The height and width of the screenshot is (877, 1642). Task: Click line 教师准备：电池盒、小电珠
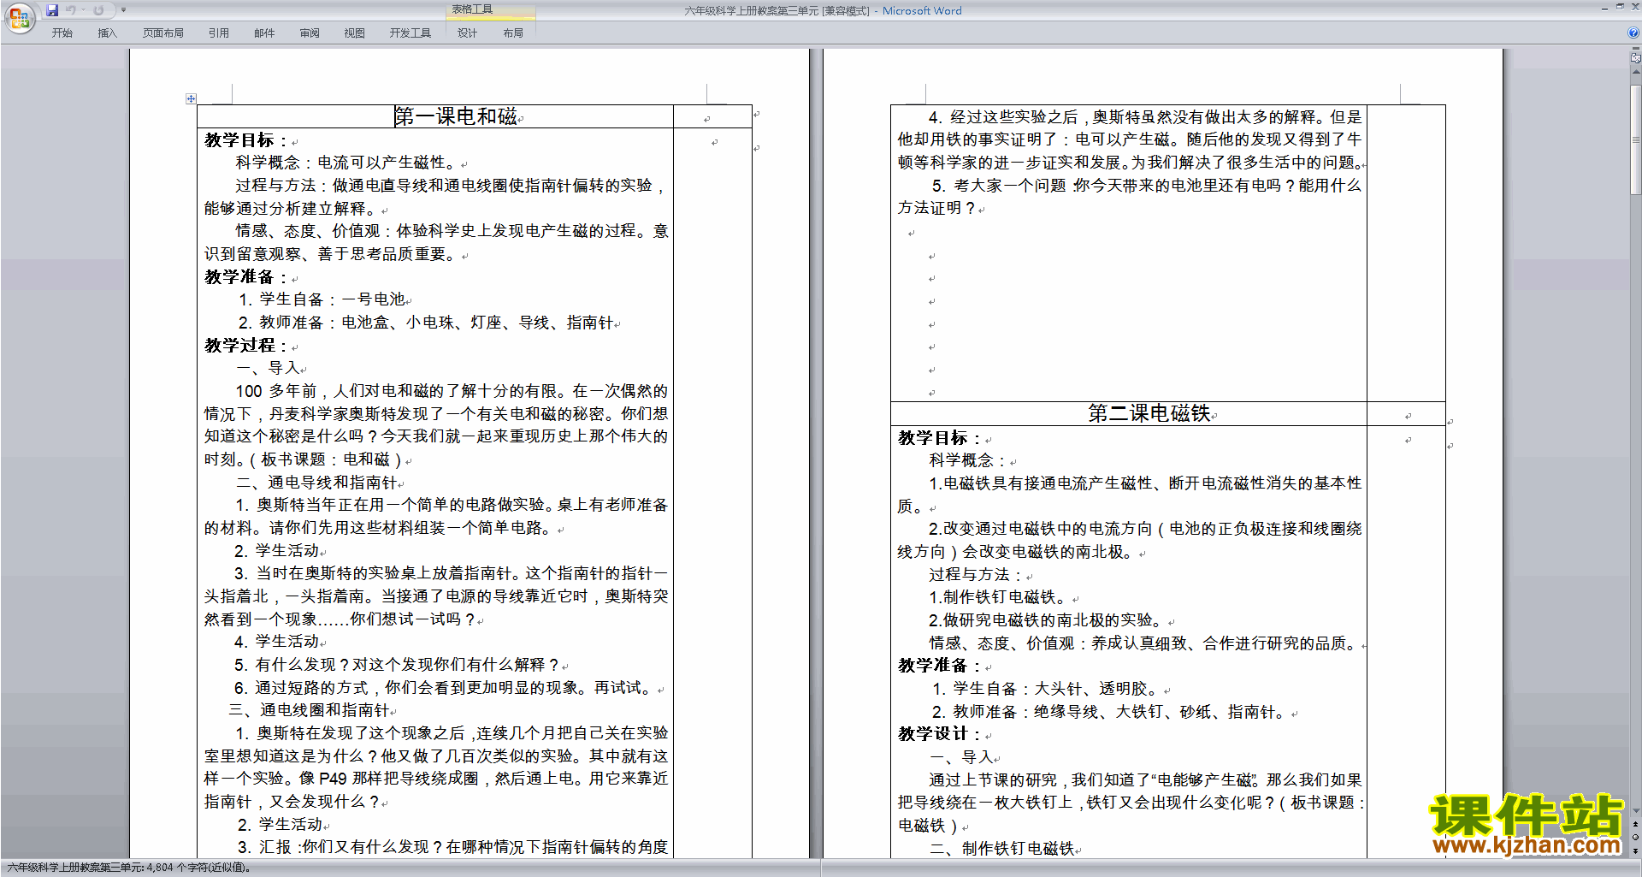(x=426, y=323)
